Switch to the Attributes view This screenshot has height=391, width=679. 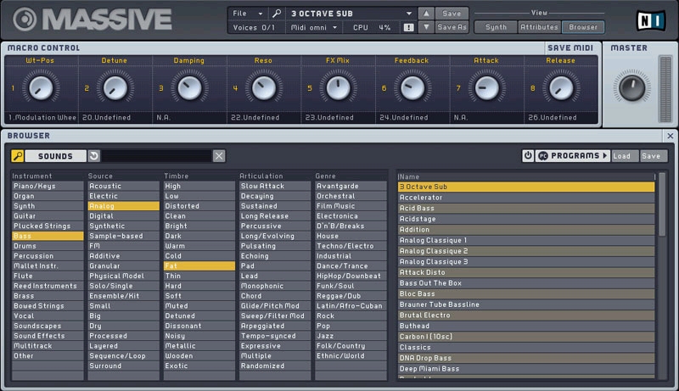click(x=539, y=27)
